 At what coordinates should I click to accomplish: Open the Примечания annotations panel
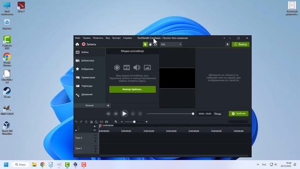tap(90, 77)
